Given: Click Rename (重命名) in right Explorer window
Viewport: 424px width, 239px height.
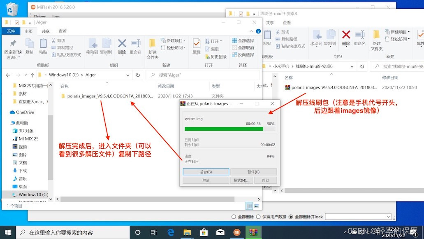Looking at the screenshot, I should [360, 37].
